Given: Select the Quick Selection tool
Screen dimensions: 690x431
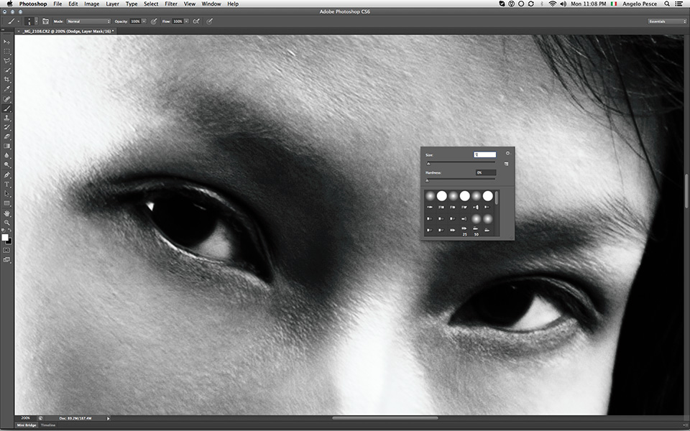Looking at the screenshot, I should [x=6, y=70].
